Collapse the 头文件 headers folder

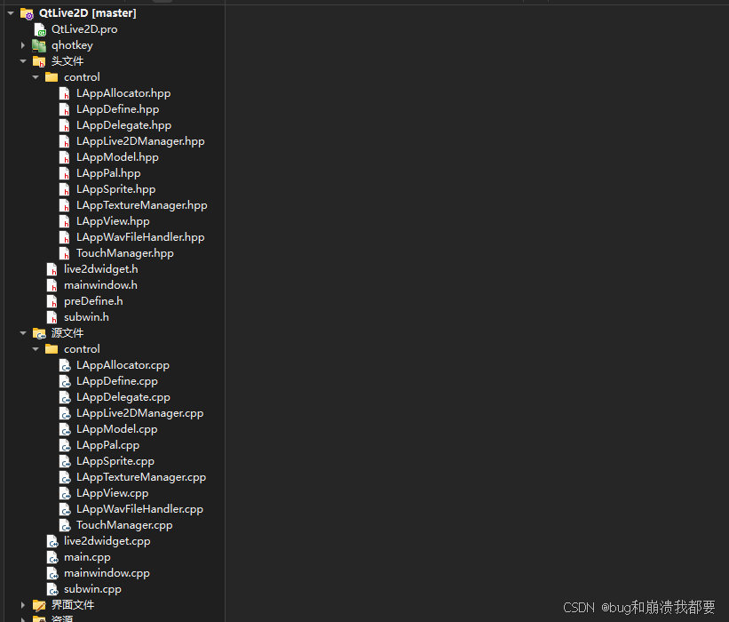click(23, 61)
